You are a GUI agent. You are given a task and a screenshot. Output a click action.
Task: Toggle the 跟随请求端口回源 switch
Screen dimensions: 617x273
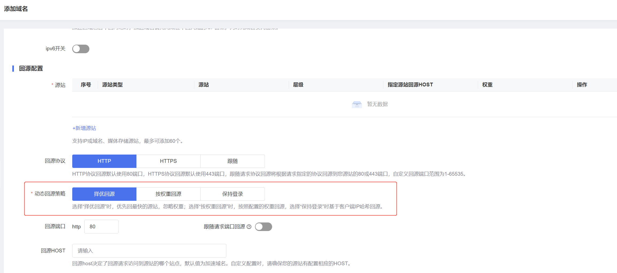click(x=264, y=227)
